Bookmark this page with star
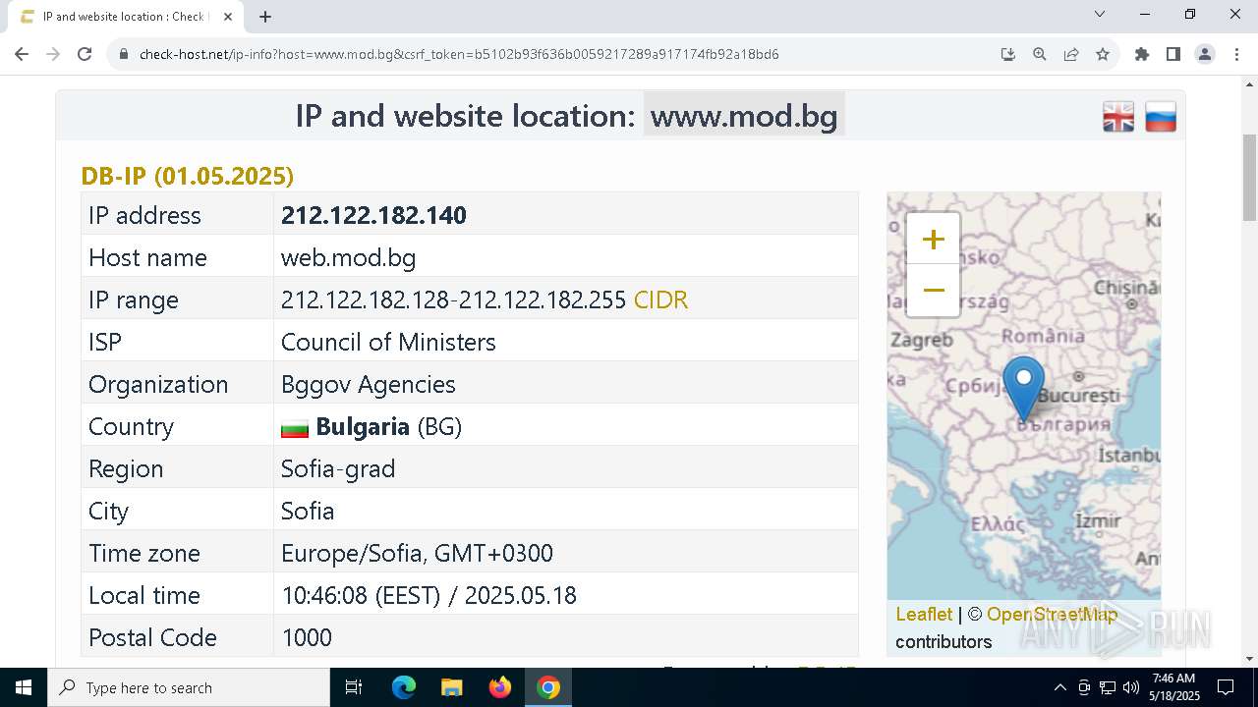The width and height of the screenshot is (1258, 707). [1103, 54]
